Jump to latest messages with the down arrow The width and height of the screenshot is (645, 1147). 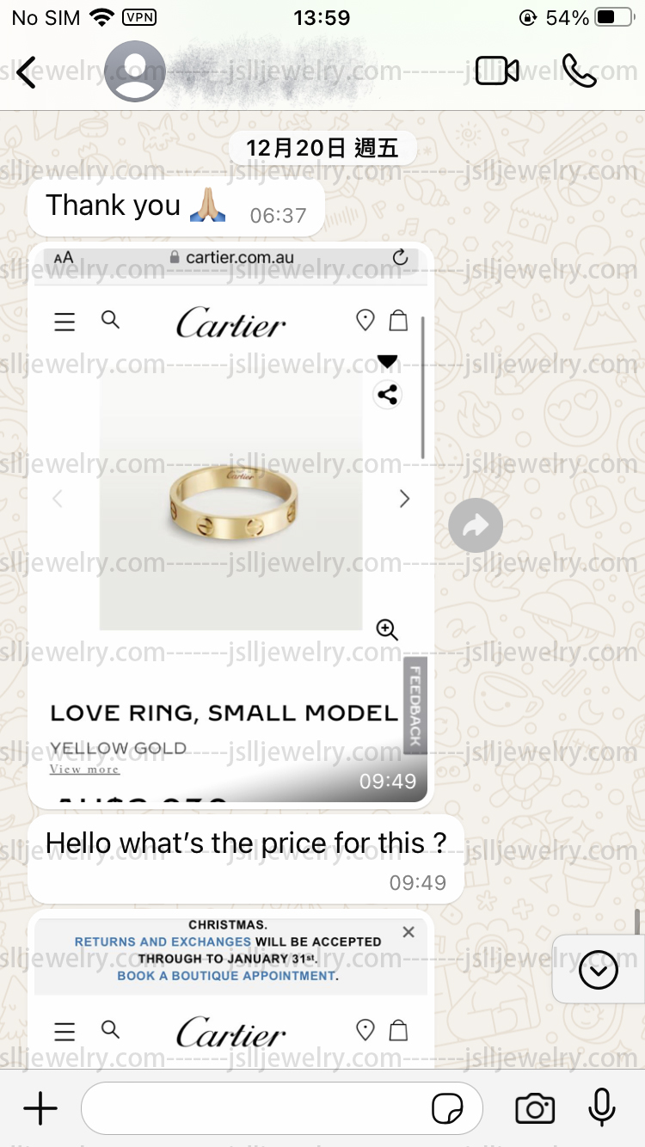click(599, 971)
